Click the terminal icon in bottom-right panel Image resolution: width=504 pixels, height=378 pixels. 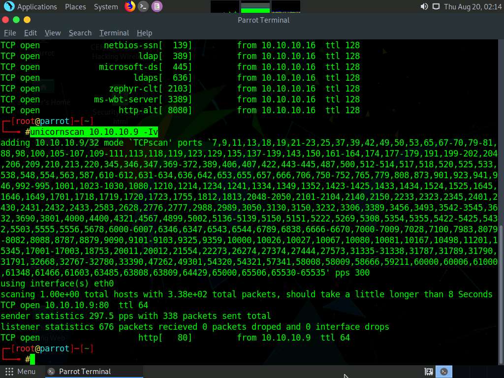click(444, 372)
